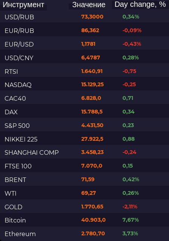The width and height of the screenshot is (169, 241).
Task: Click the DAX index name
Action: (x=11, y=112)
